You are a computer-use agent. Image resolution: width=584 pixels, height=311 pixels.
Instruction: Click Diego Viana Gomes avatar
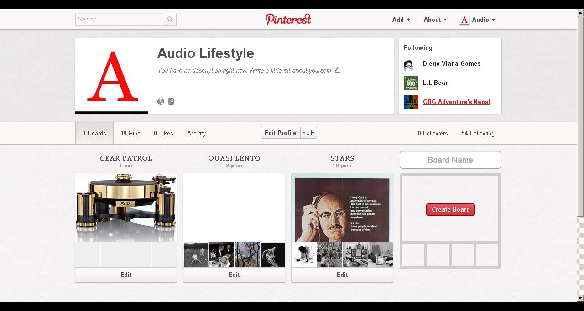pos(411,64)
